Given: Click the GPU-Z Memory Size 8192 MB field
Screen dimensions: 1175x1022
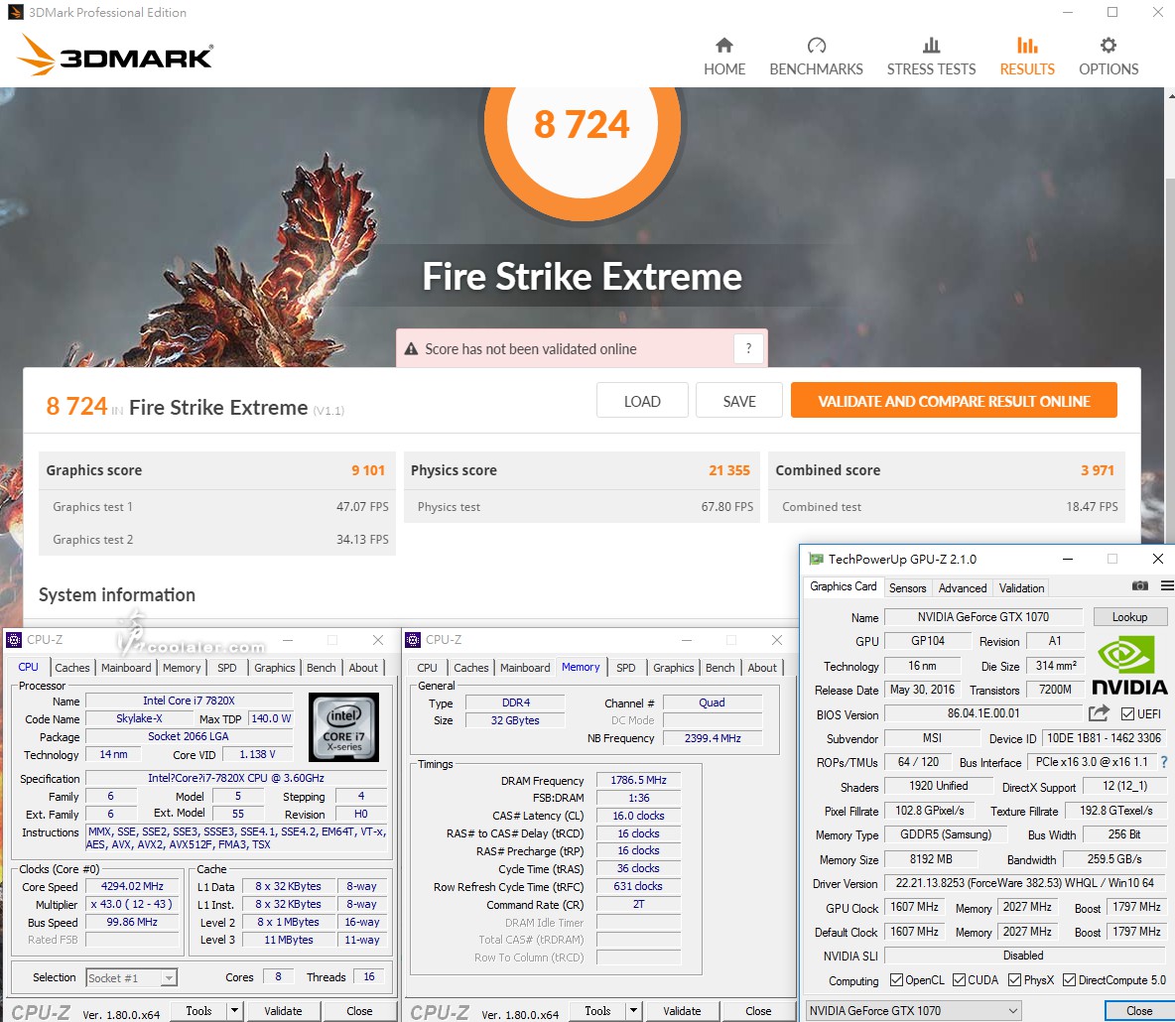Looking at the screenshot, I should [931, 858].
